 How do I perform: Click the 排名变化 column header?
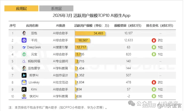point(160,26)
